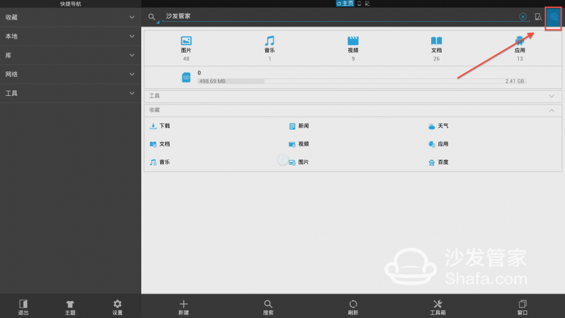Expand the 网络 (Network) sidebar section

coord(70,74)
